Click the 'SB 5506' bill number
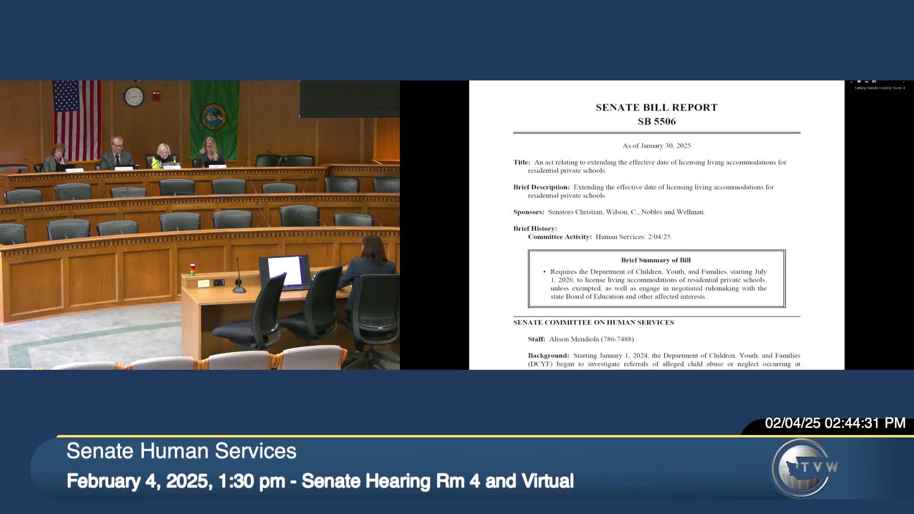This screenshot has height=514, width=914. [x=656, y=121]
